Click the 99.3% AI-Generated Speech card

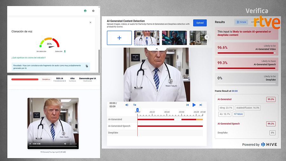pos(246,64)
